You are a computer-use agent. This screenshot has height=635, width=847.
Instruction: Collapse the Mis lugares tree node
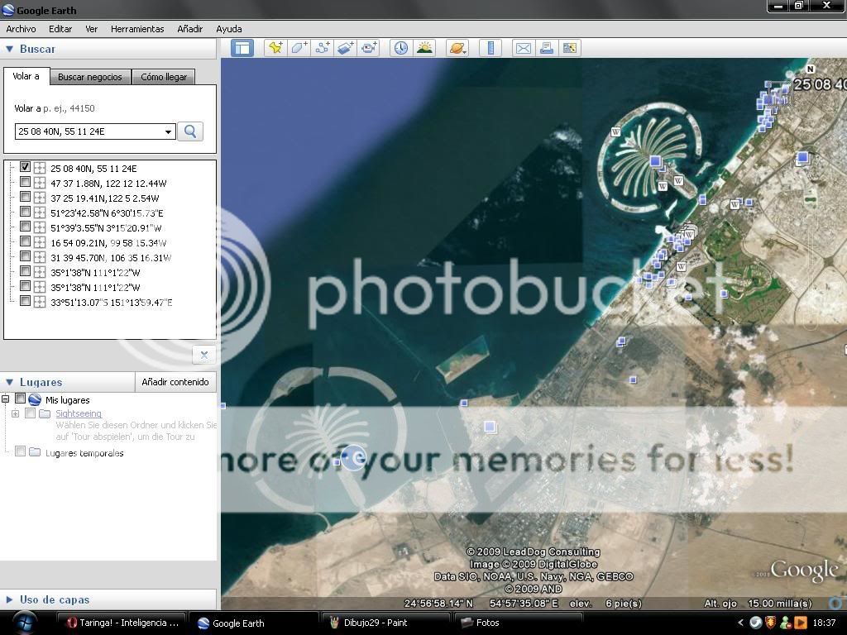click(x=6, y=399)
